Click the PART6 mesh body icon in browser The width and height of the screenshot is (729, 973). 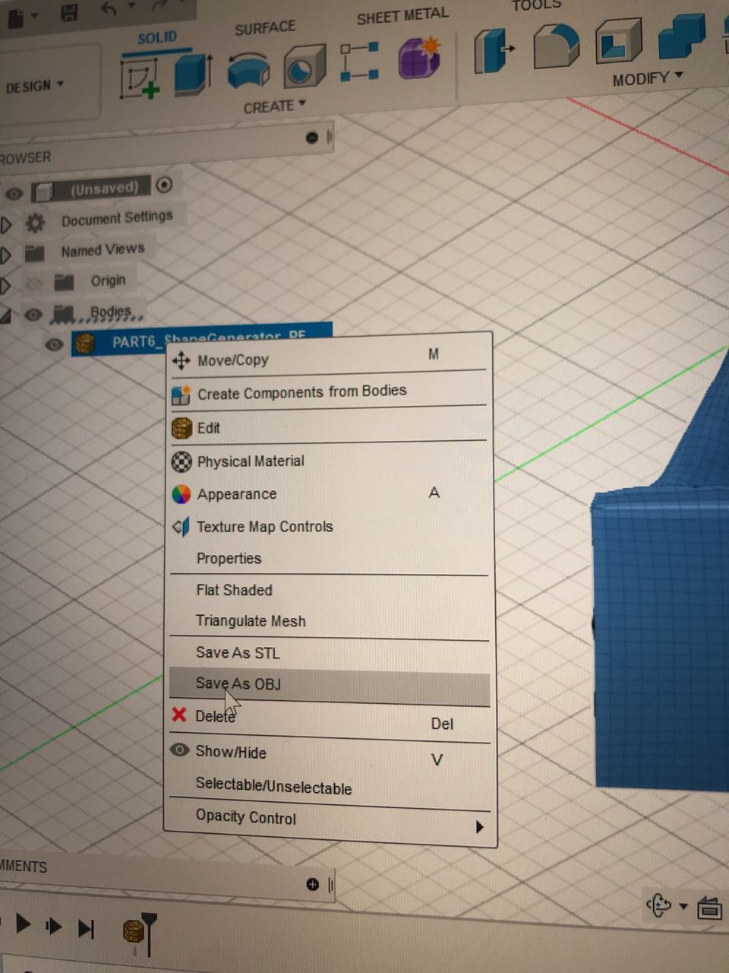[x=85, y=344]
